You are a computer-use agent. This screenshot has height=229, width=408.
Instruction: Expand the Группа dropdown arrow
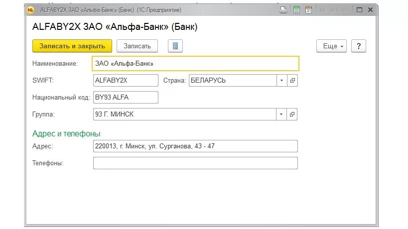point(281,114)
